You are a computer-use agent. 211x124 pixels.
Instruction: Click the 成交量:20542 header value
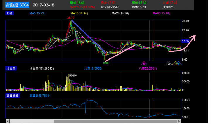(110, 7)
